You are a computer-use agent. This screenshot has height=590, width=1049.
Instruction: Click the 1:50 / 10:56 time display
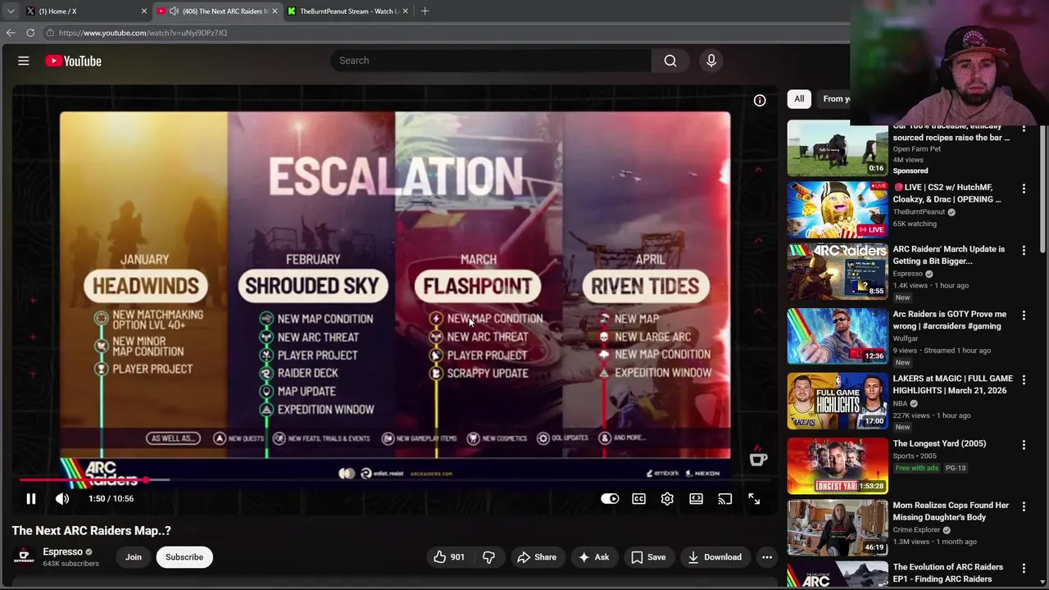(111, 498)
